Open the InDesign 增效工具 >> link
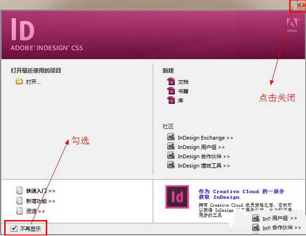Viewport: 306px width, 236px height. tap(204, 166)
